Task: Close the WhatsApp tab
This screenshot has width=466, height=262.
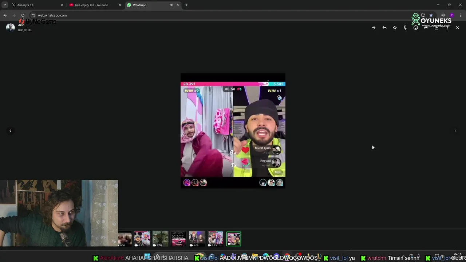Action: click(x=178, y=5)
